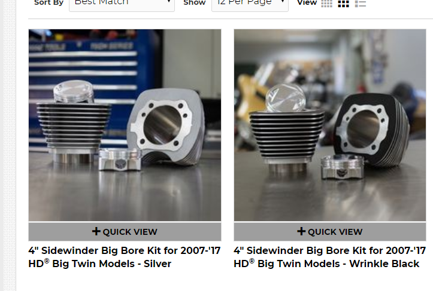Click the Sort By label

point(49,3)
